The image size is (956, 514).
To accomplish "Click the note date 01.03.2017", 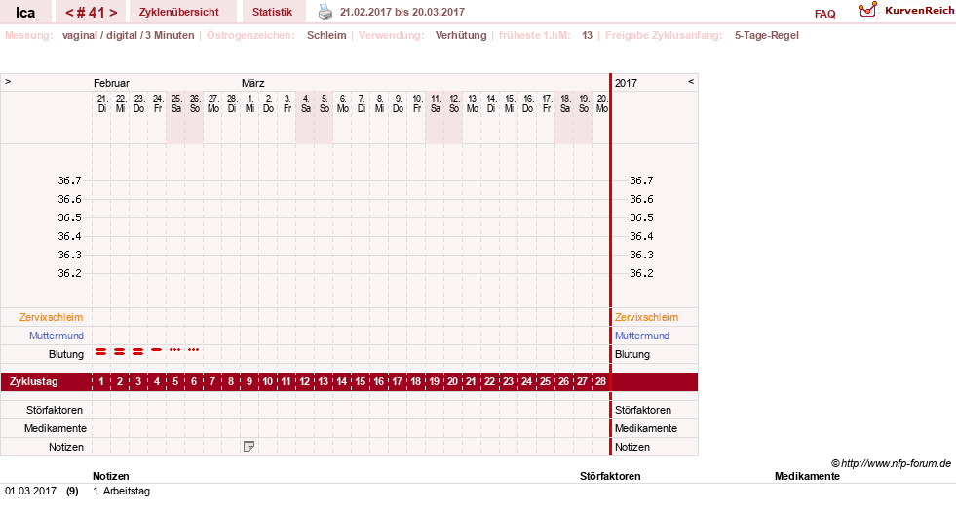I will [x=30, y=491].
